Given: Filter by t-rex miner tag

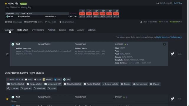Looking at the screenshot, I should pos(52,88).
